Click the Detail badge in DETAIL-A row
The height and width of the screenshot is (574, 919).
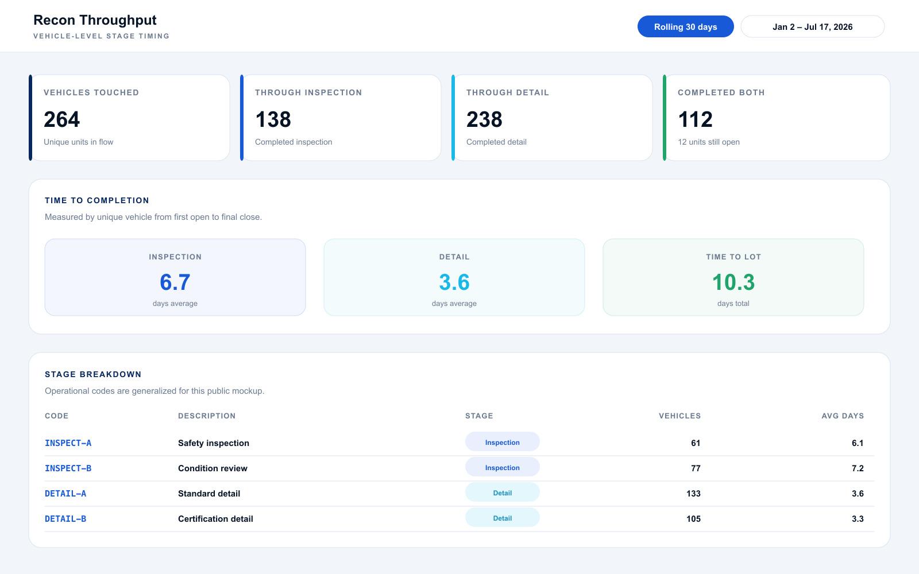[503, 492]
